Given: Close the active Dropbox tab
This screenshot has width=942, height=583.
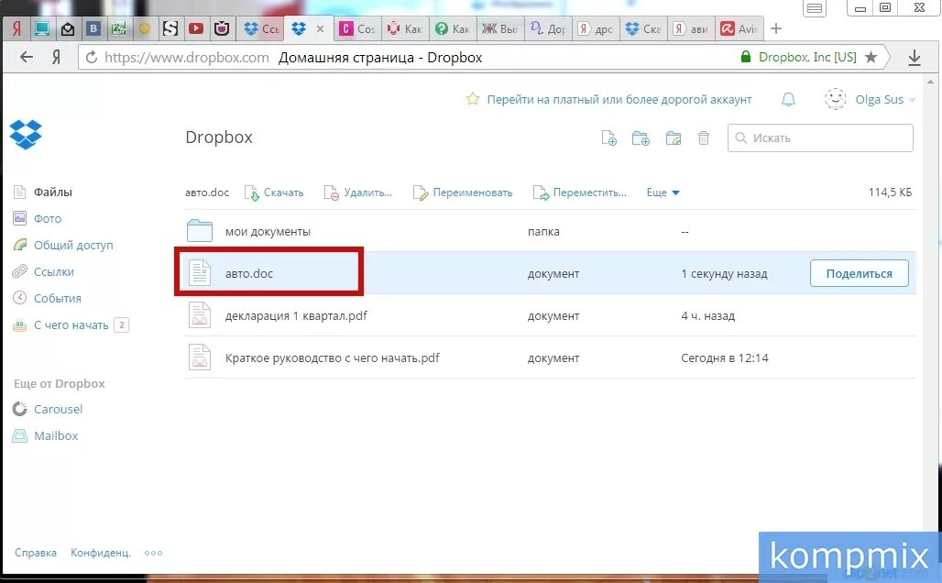Looking at the screenshot, I should [320, 28].
